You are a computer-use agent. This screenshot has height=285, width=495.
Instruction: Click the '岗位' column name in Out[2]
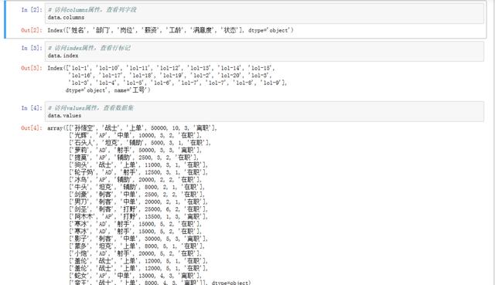(x=126, y=30)
